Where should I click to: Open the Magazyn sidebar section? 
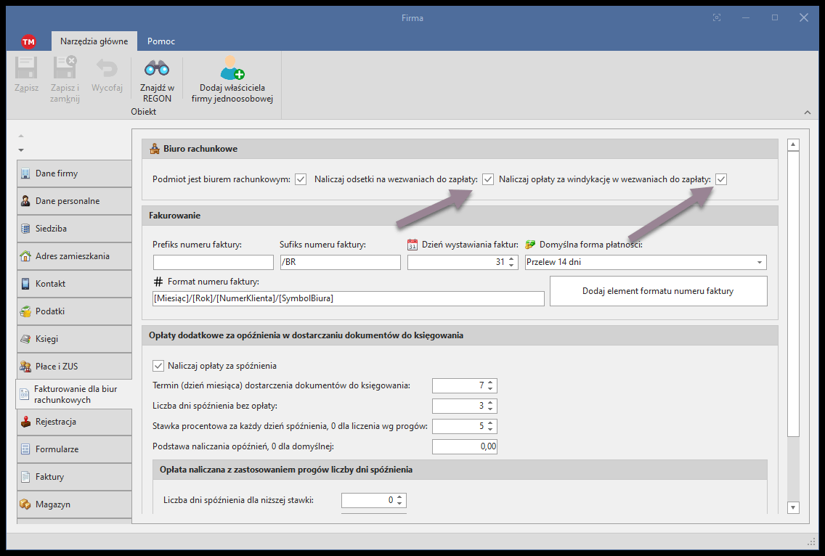(74, 504)
